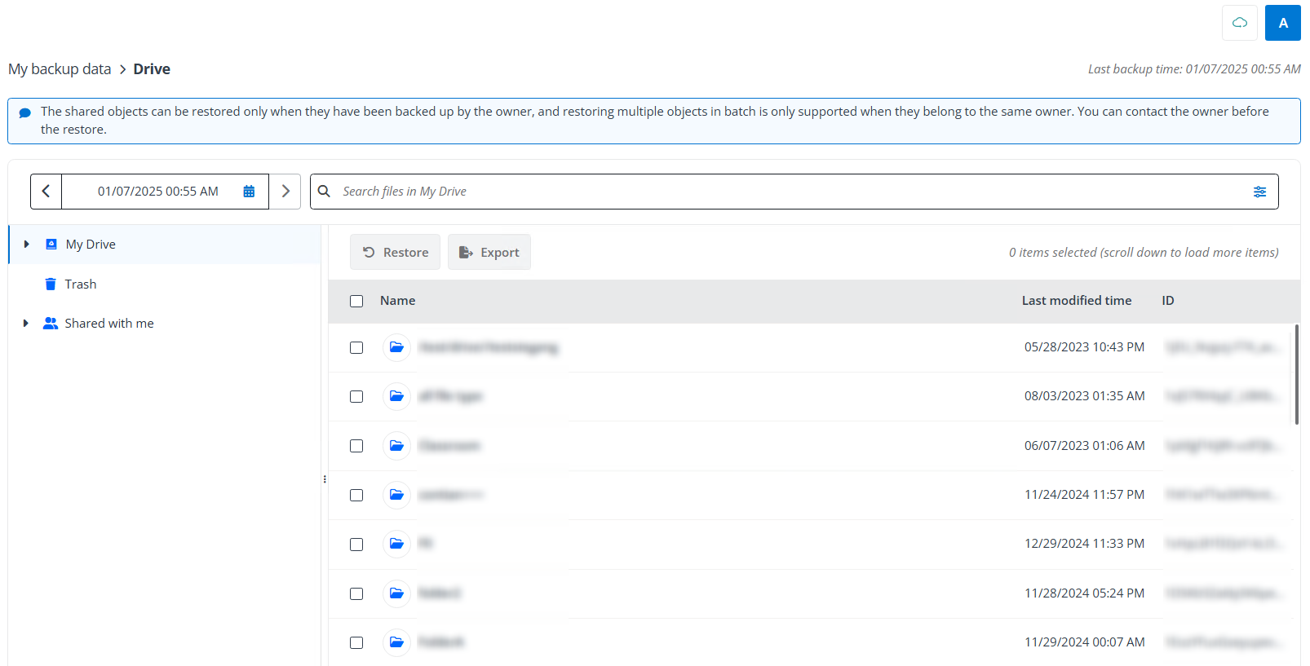Image resolution: width=1310 pixels, height=666 pixels.
Task: Check the row modified 12/29/2024
Action: [x=356, y=544]
